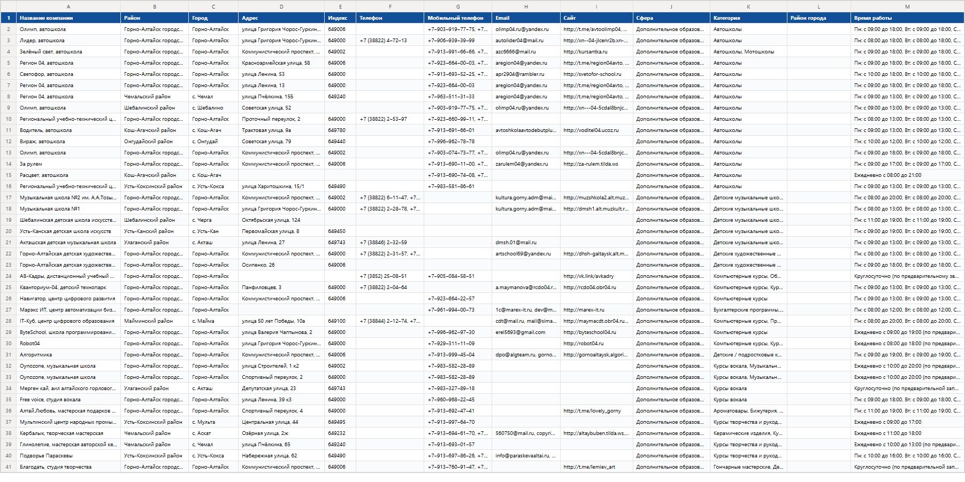Select entire row 15 via row number
965x482 pixels.
(x=9, y=175)
